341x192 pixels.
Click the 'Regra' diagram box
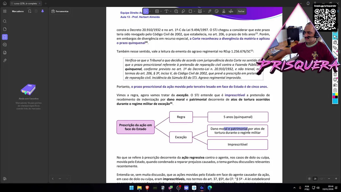click(x=181, y=117)
